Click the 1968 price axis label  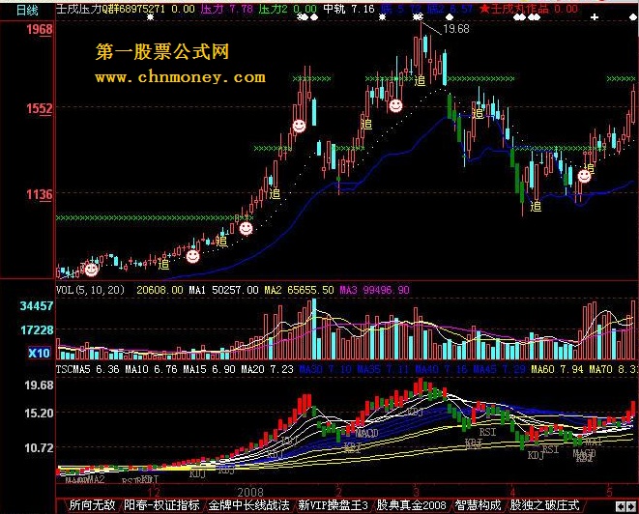(x=40, y=29)
